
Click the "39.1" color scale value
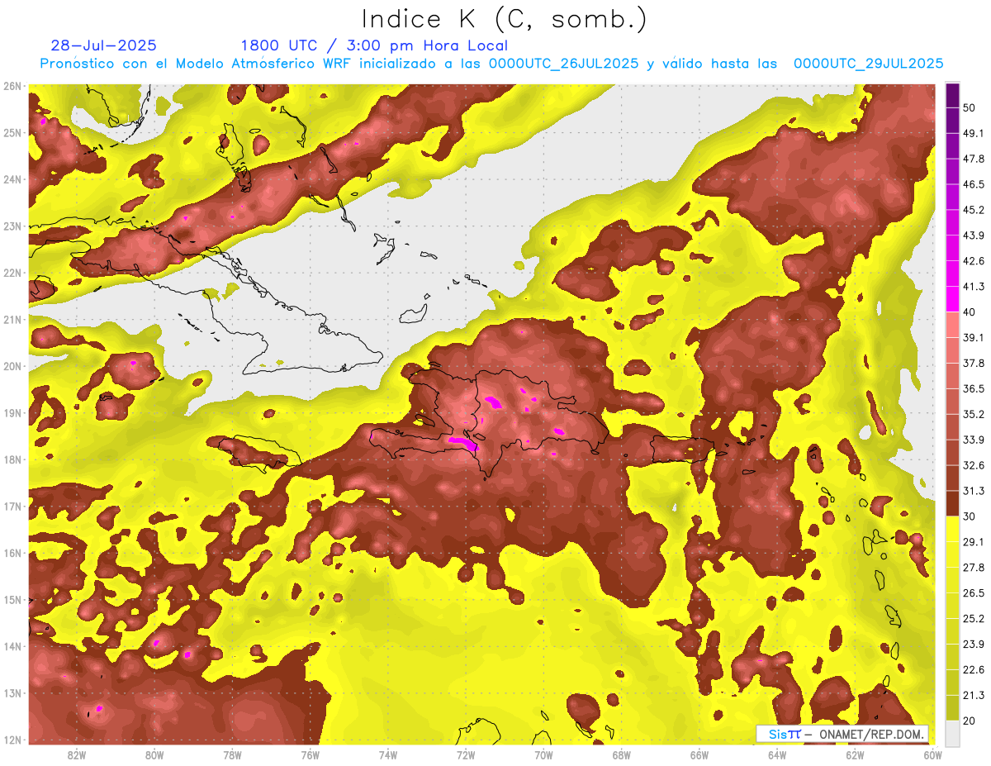coord(973,337)
